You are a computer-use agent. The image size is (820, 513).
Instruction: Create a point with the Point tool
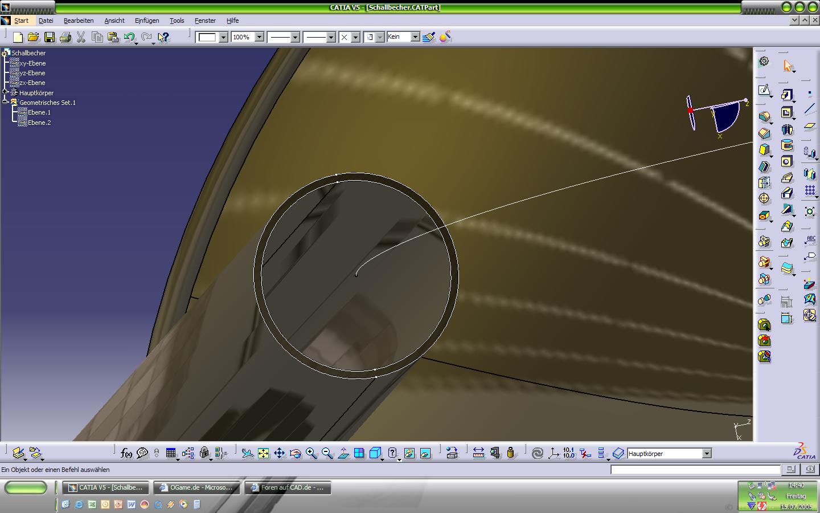[x=810, y=93]
